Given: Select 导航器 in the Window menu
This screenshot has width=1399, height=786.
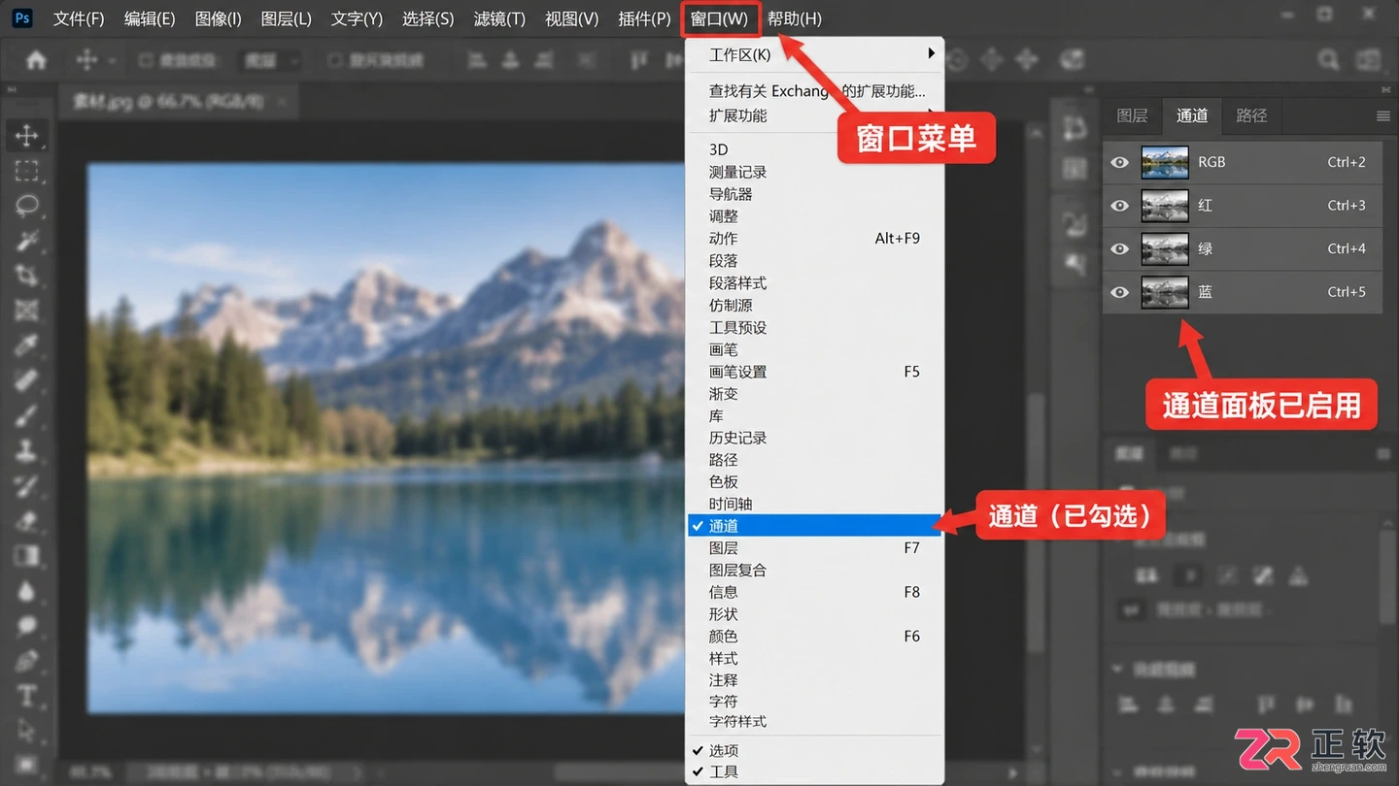Looking at the screenshot, I should tap(815, 194).
